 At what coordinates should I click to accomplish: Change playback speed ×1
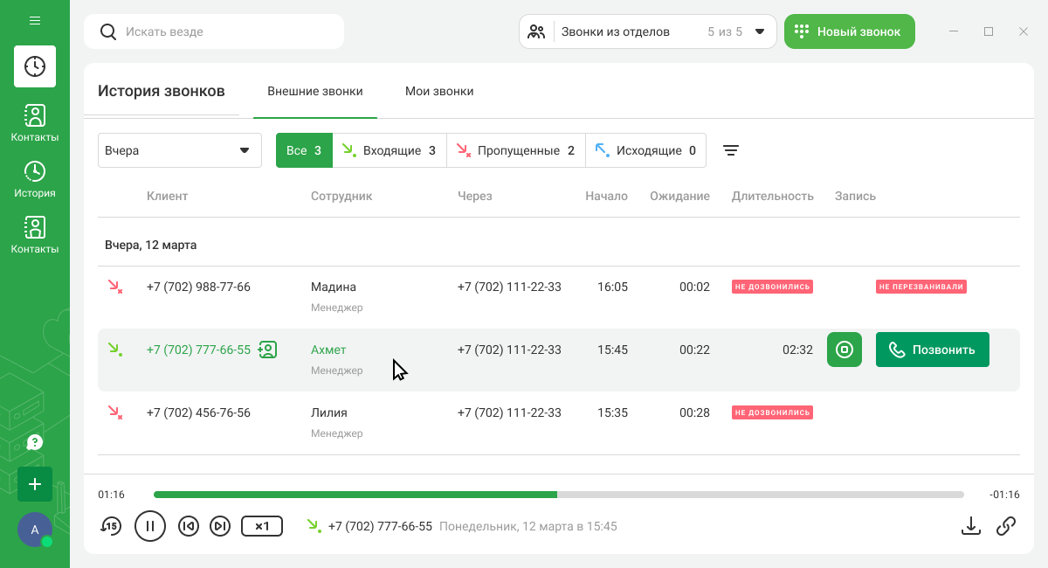click(x=262, y=526)
